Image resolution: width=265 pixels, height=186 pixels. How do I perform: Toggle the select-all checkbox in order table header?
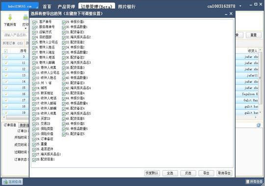(x=6, y=51)
